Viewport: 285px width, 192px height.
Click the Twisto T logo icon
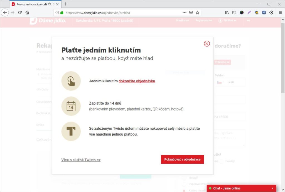(x=71, y=131)
